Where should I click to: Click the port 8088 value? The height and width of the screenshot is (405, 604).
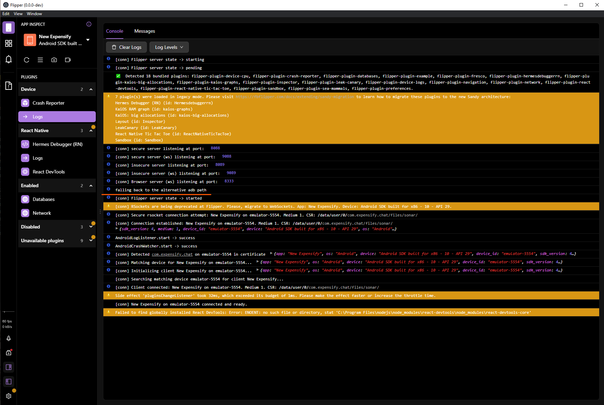coord(215,148)
